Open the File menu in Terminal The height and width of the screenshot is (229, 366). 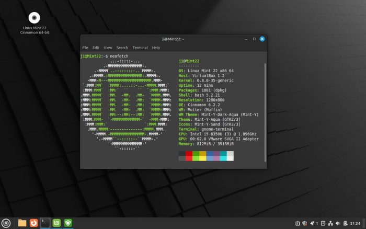[85, 48]
